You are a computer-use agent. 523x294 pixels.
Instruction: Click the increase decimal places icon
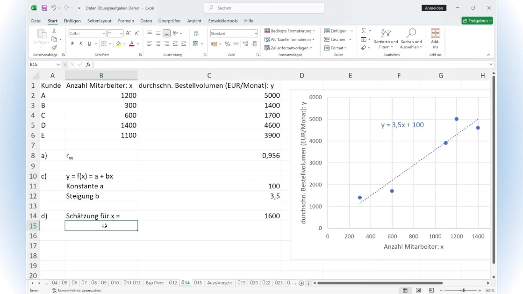click(x=245, y=44)
